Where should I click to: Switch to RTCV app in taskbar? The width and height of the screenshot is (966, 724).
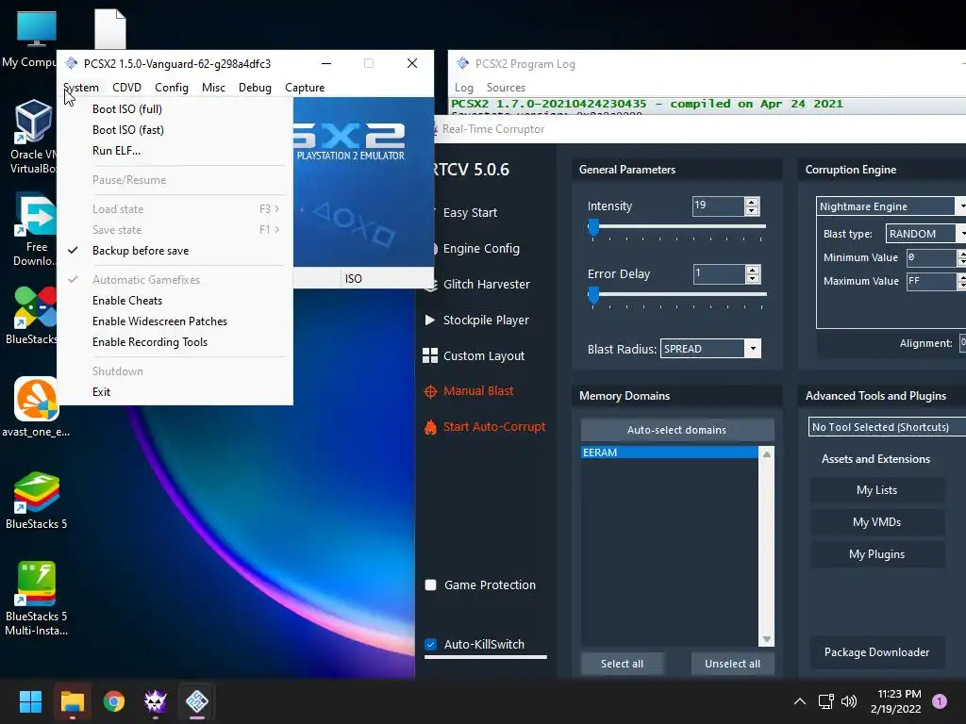pos(156,701)
